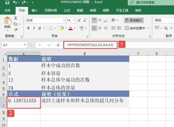
Task: Select Align Left icon
Action: coord(94,28)
